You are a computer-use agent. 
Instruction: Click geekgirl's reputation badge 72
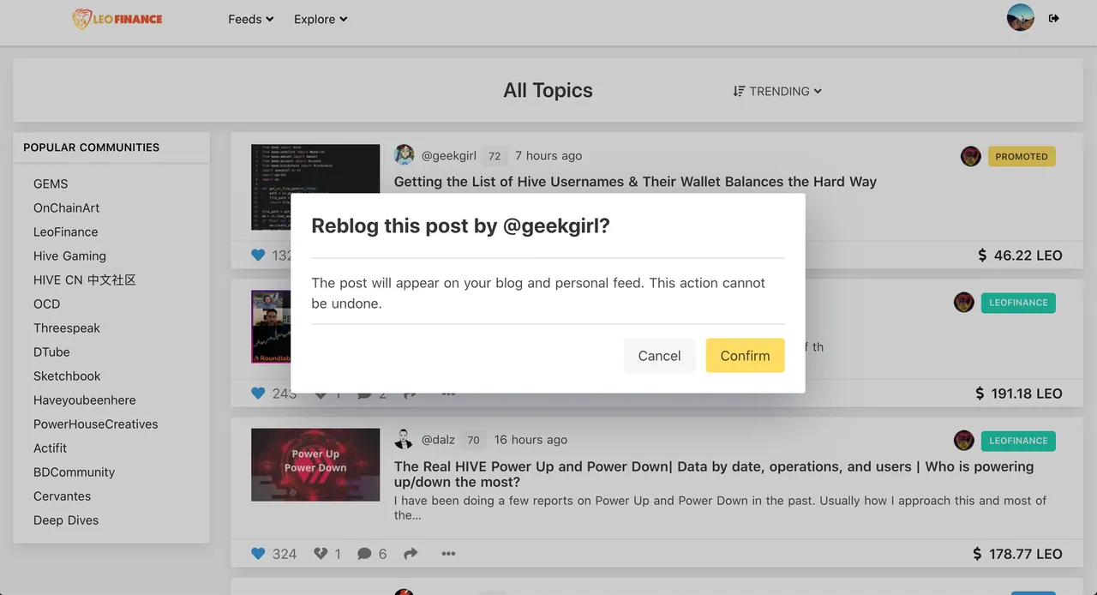(x=495, y=156)
